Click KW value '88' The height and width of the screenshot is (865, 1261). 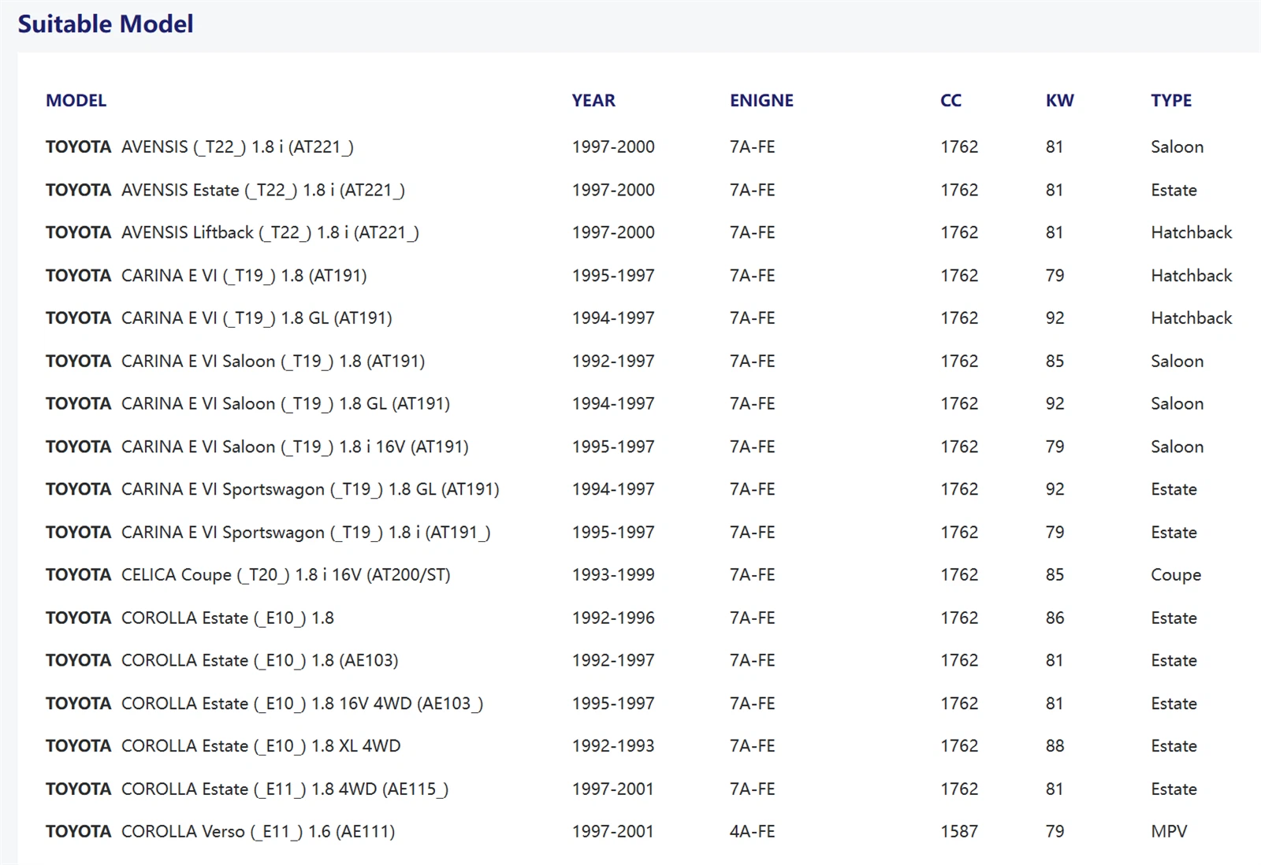tap(1055, 746)
